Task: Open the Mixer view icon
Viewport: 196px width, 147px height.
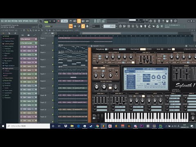Action: (133, 26)
